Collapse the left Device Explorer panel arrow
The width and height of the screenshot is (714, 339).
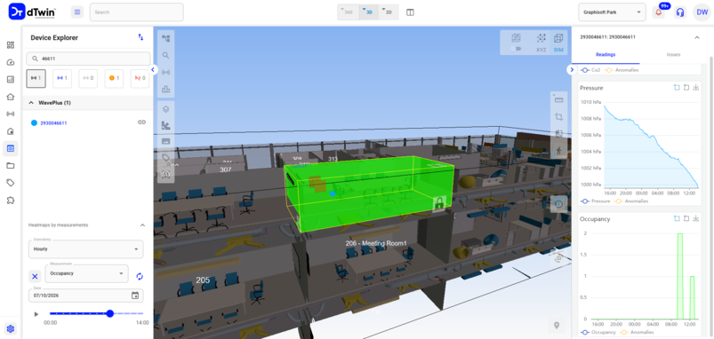[x=154, y=69]
